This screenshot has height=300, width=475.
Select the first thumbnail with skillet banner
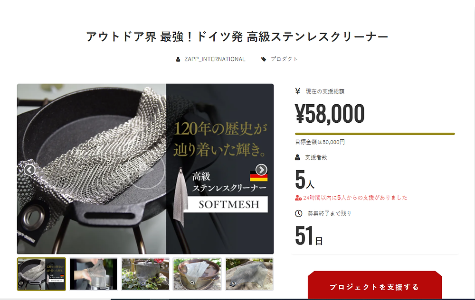41,274
